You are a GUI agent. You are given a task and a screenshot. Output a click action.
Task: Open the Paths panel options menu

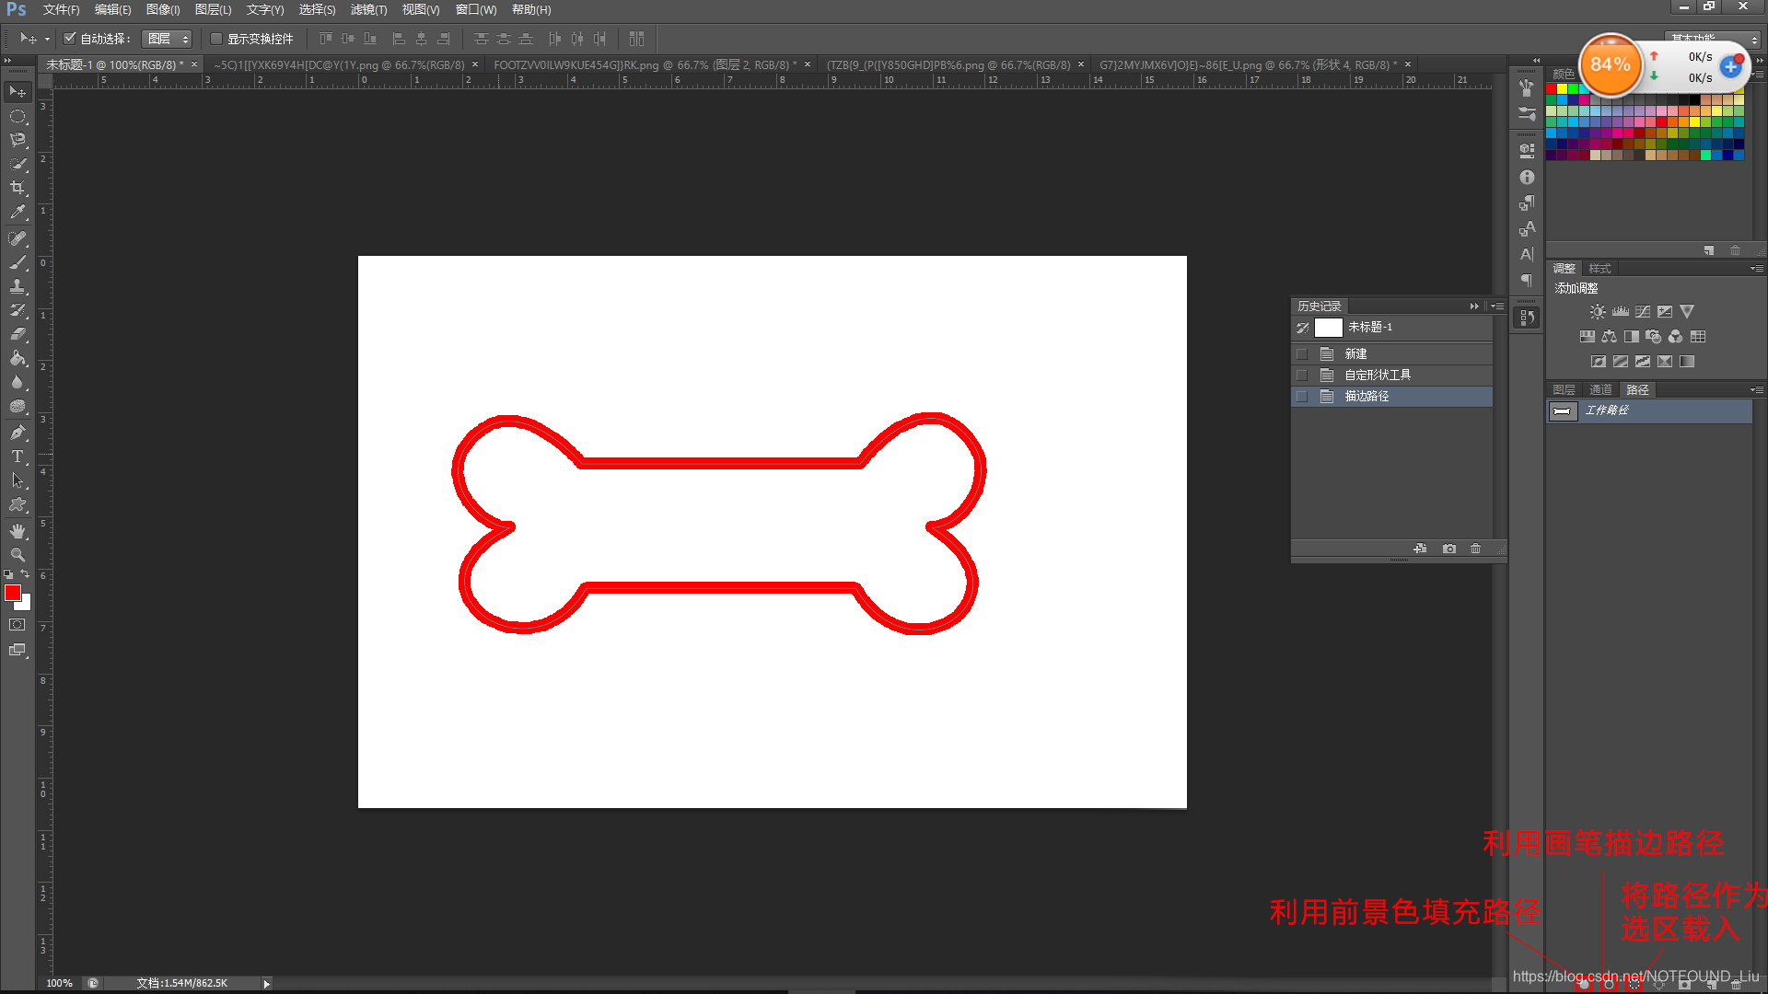click(x=1757, y=390)
